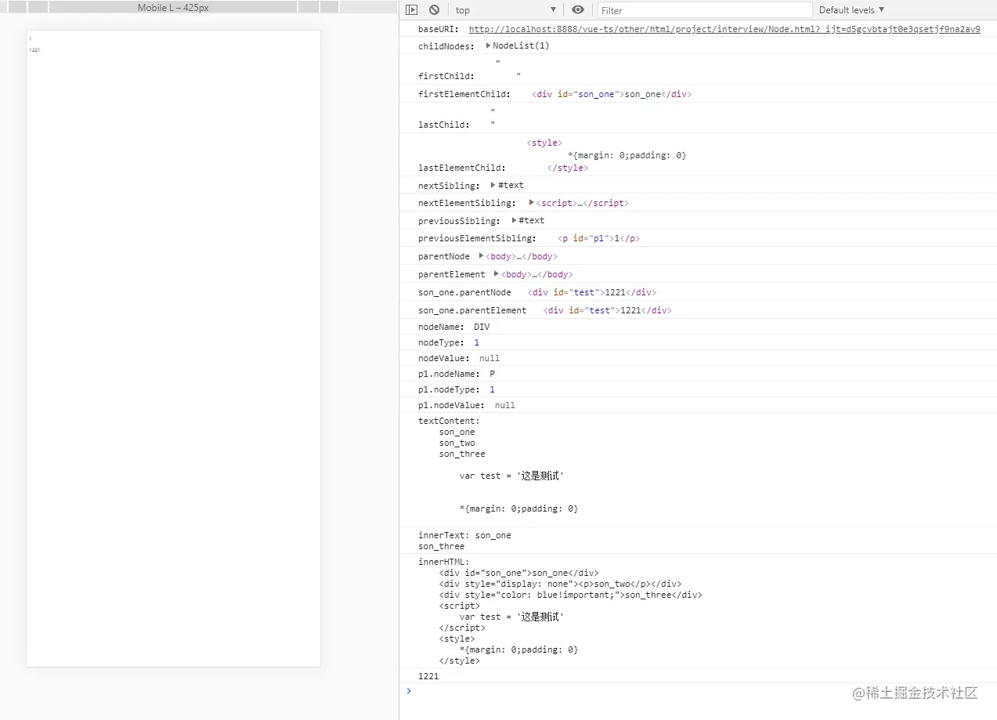Click the 'nodeType: 1' log line

pos(449,342)
